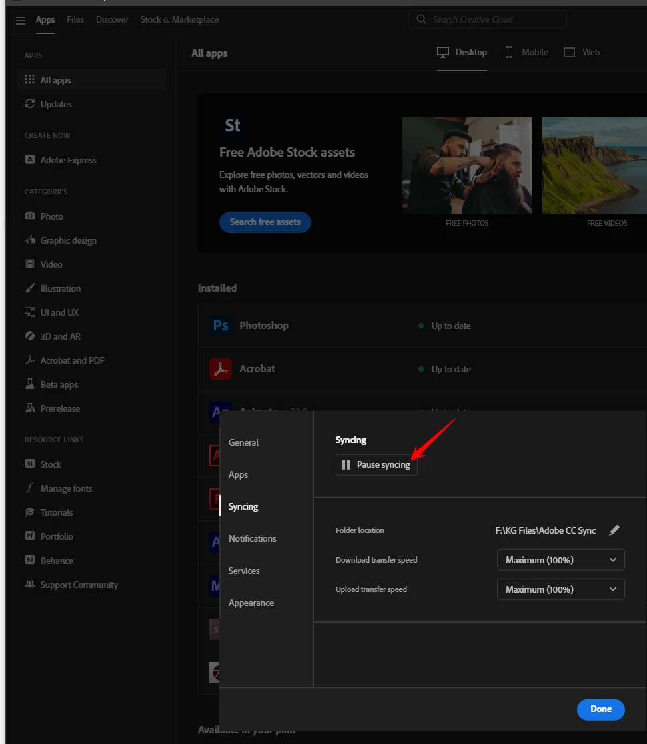Viewport: 647px width, 744px height.
Task: Edit folder location with pencil icon
Action: click(614, 530)
